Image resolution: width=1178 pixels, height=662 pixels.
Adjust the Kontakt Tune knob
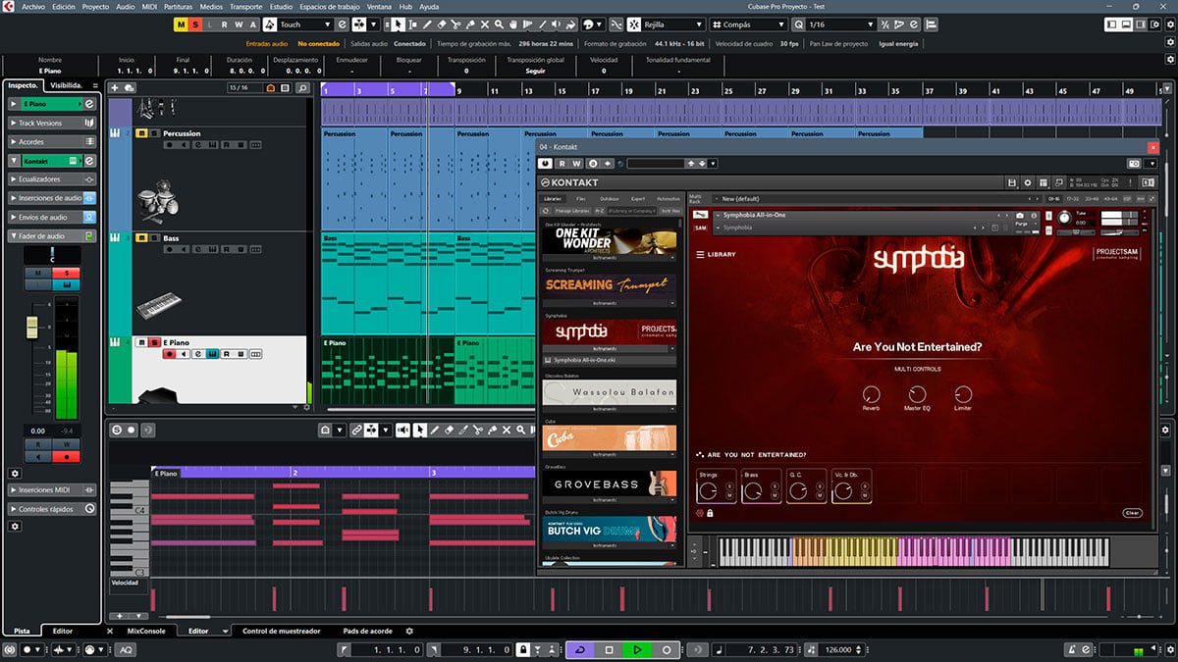point(1064,220)
